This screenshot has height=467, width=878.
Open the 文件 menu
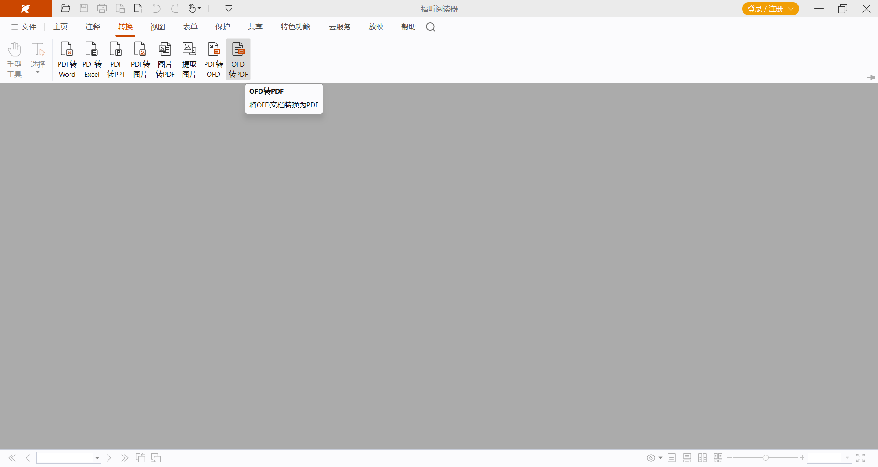point(24,27)
